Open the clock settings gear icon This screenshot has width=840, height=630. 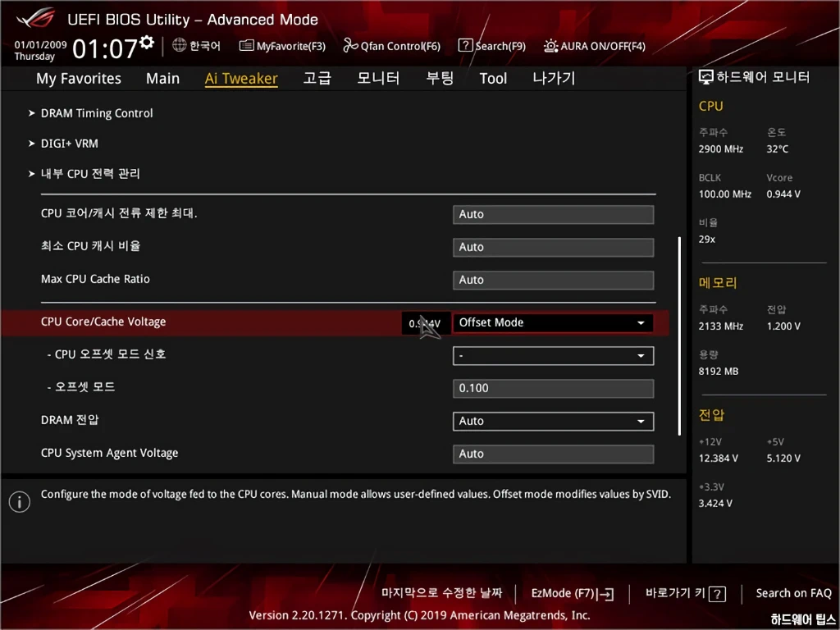(147, 43)
